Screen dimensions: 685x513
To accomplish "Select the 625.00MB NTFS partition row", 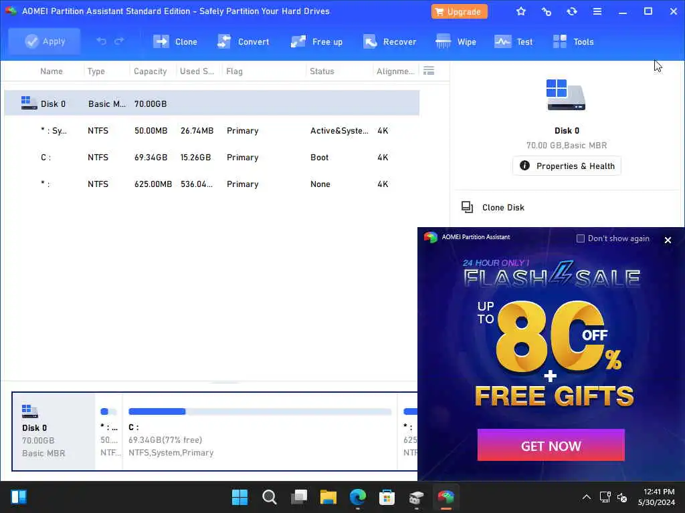I will [212, 184].
